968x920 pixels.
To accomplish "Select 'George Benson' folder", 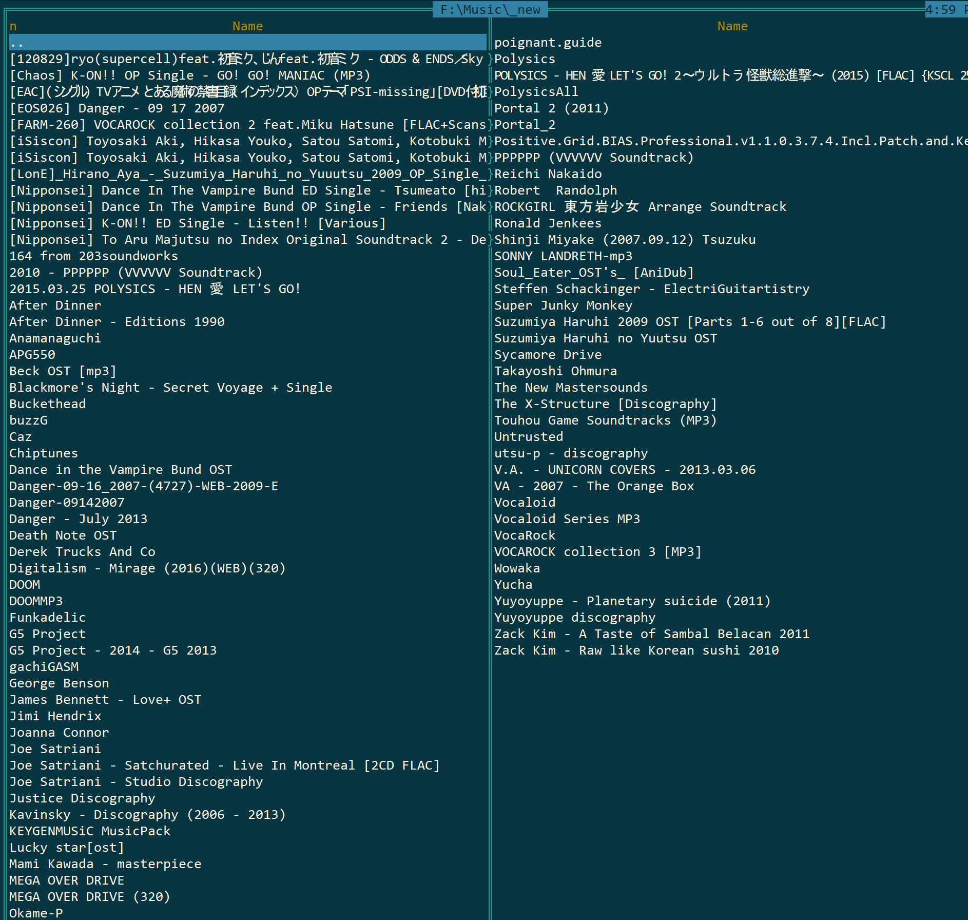I will coord(60,683).
